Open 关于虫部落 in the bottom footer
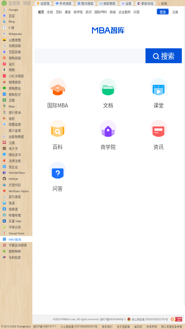 (123, 327)
